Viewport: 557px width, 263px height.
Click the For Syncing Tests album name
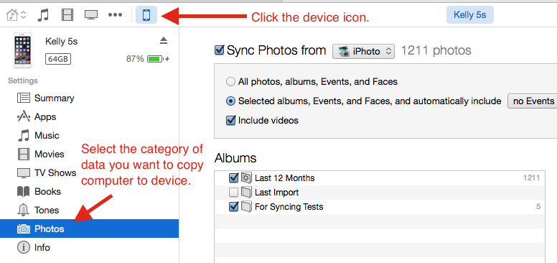289,207
